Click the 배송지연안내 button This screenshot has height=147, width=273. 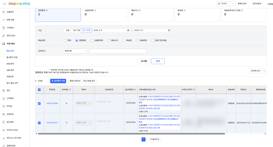point(75,81)
